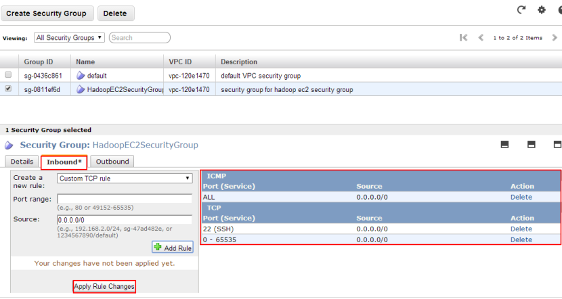Click the Add Rule button
Screen dimensions: 562x299
pyautogui.click(x=173, y=248)
